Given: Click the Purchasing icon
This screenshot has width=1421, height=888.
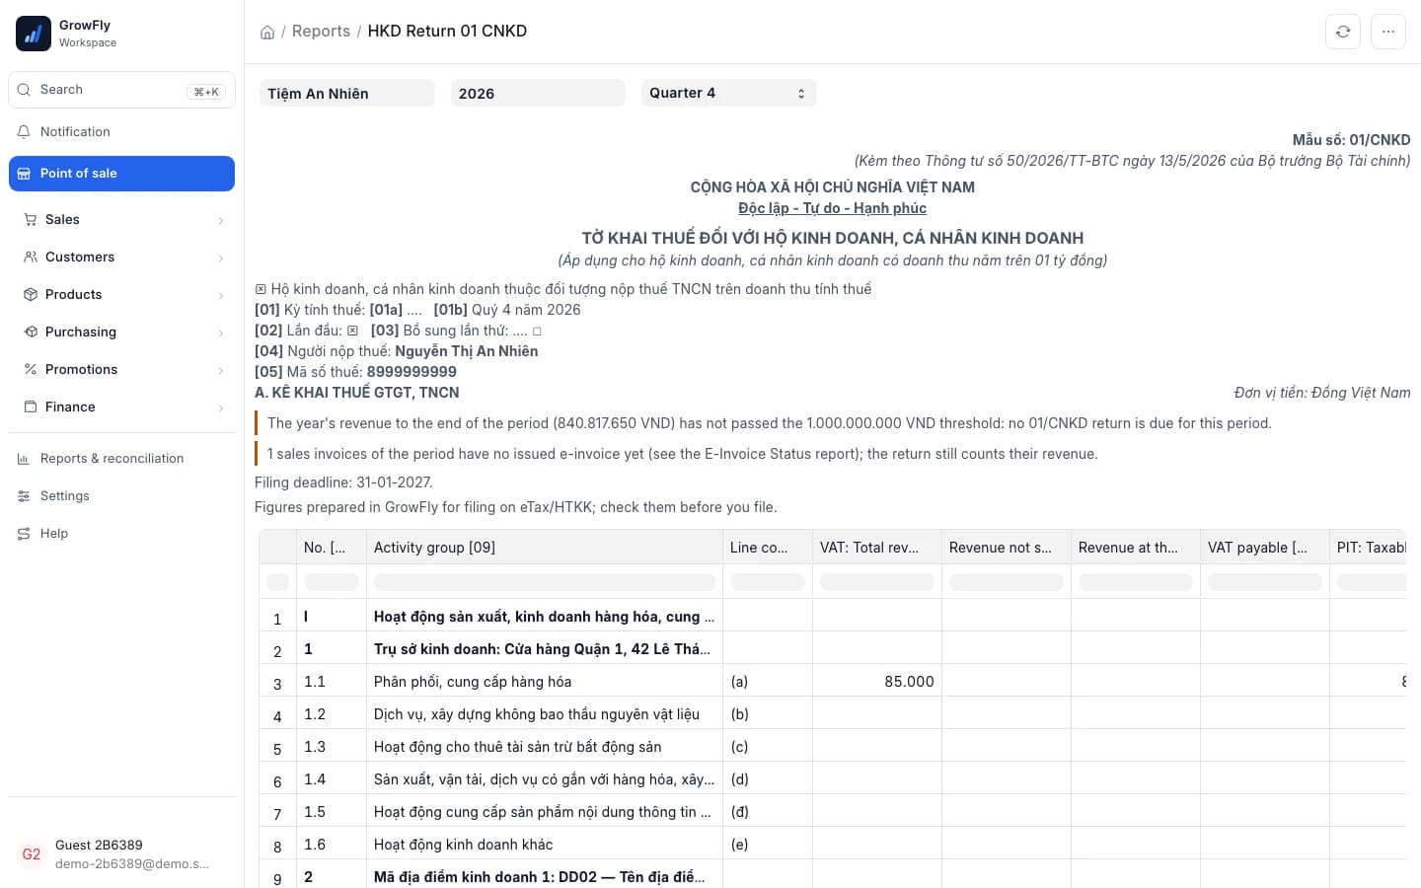Looking at the screenshot, I should 31,332.
